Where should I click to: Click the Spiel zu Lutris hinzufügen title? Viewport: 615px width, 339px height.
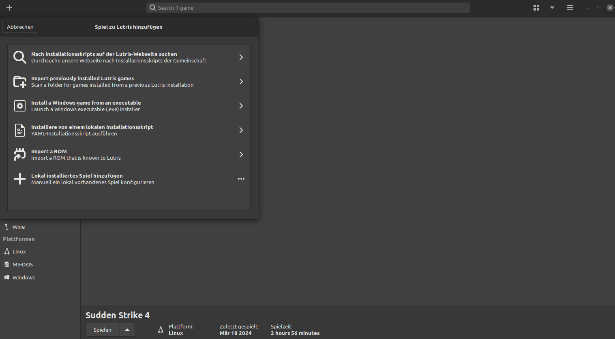(129, 27)
